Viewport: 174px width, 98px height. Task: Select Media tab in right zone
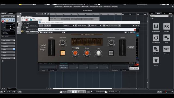(x=158, y=13)
